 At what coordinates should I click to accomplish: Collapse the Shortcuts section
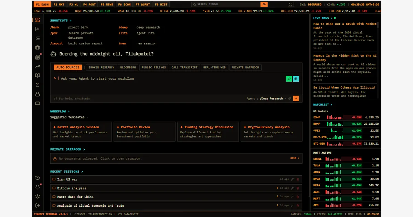coord(61,21)
